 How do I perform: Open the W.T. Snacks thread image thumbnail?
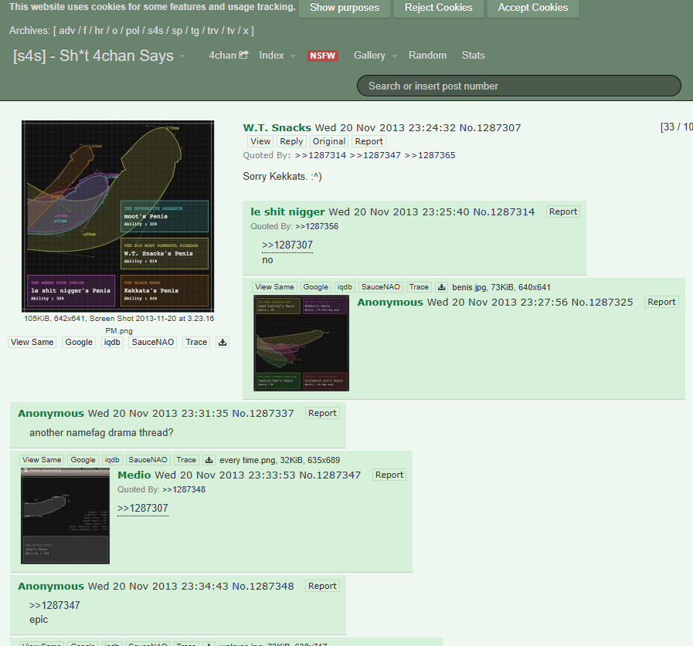[x=117, y=216]
